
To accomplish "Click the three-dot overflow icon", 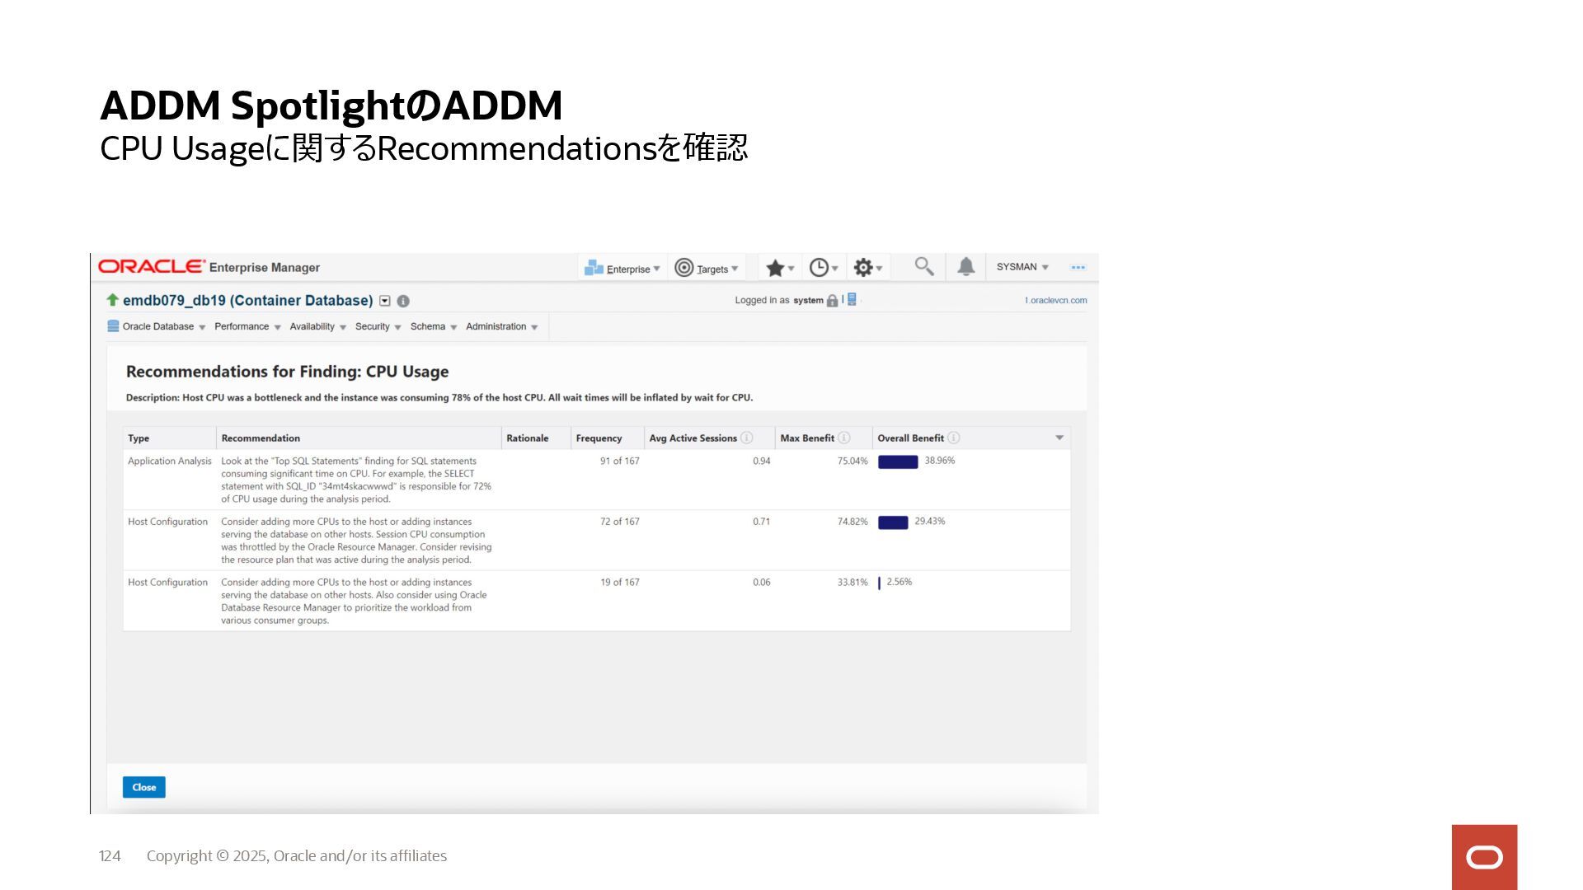I will tap(1078, 267).
